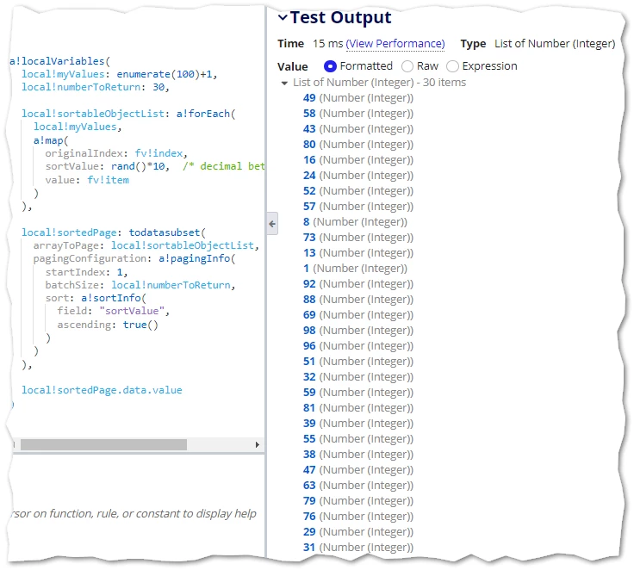Click the value 58 in output list

pos(309,113)
